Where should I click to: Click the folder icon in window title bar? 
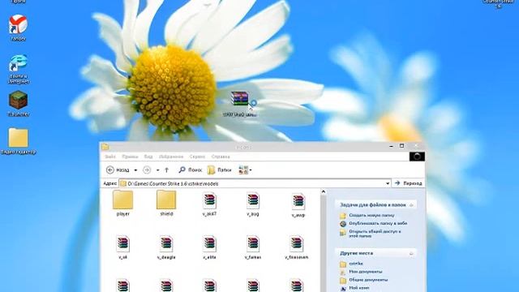[105, 147]
